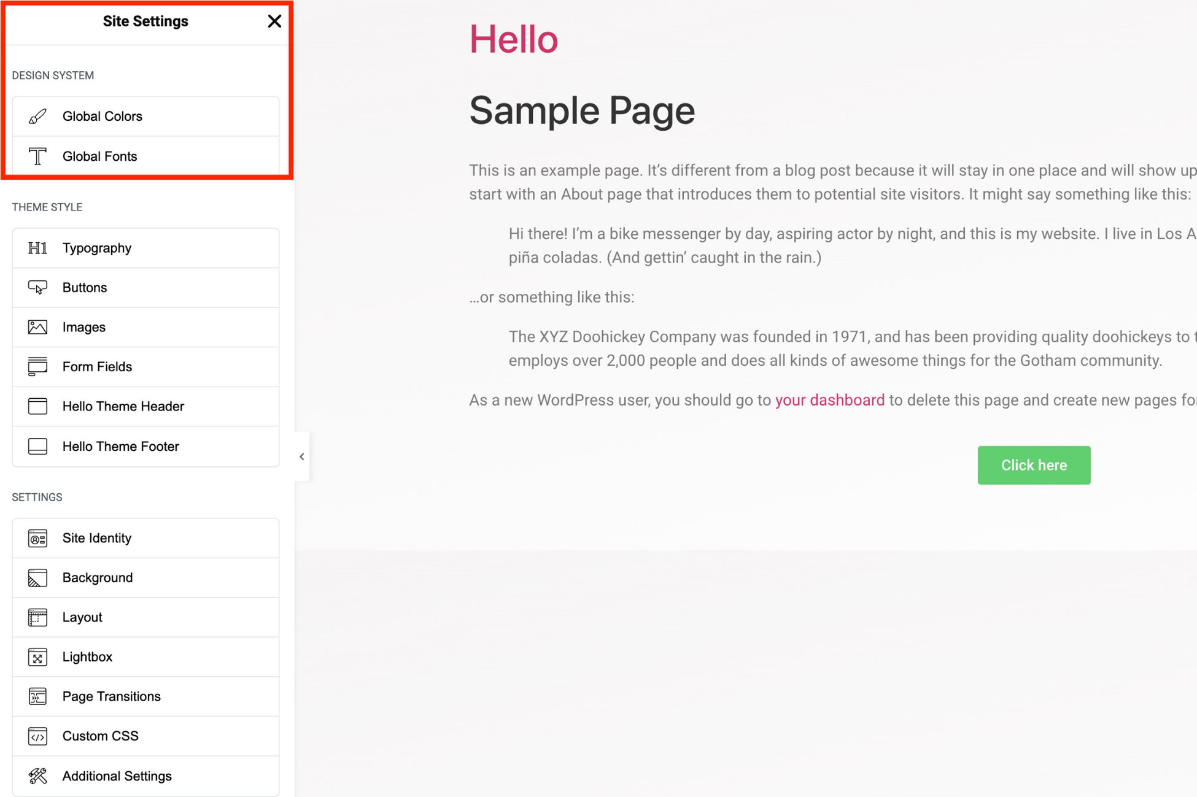
Task: Click the Layout icon
Action: (x=37, y=617)
